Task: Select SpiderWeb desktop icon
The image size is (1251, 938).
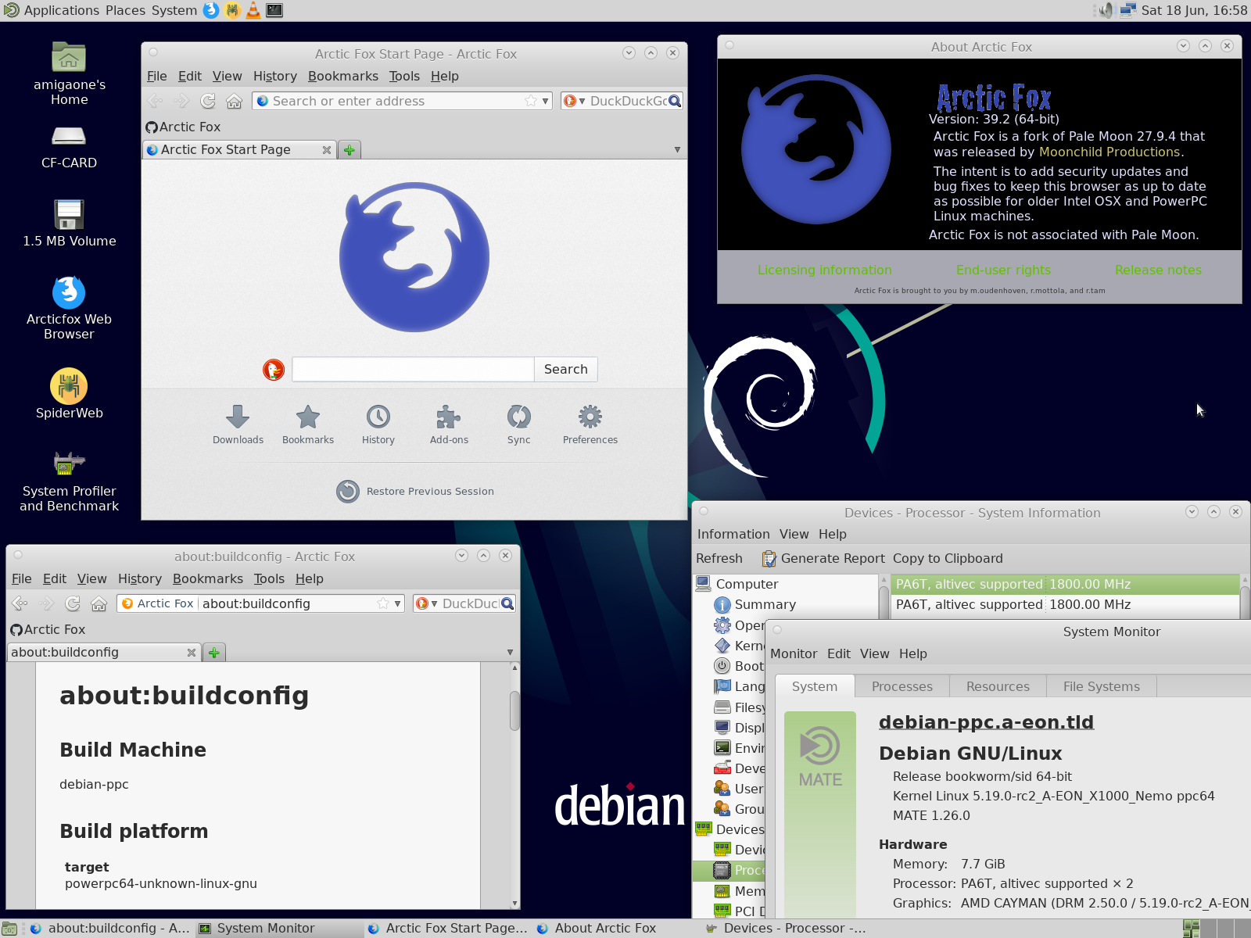Action: pyautogui.click(x=69, y=393)
